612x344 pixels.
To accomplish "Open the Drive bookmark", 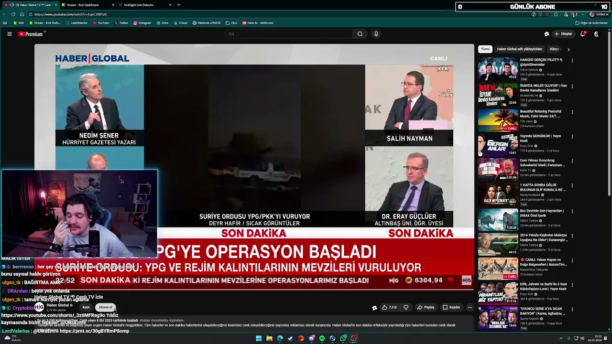I will (162, 23).
